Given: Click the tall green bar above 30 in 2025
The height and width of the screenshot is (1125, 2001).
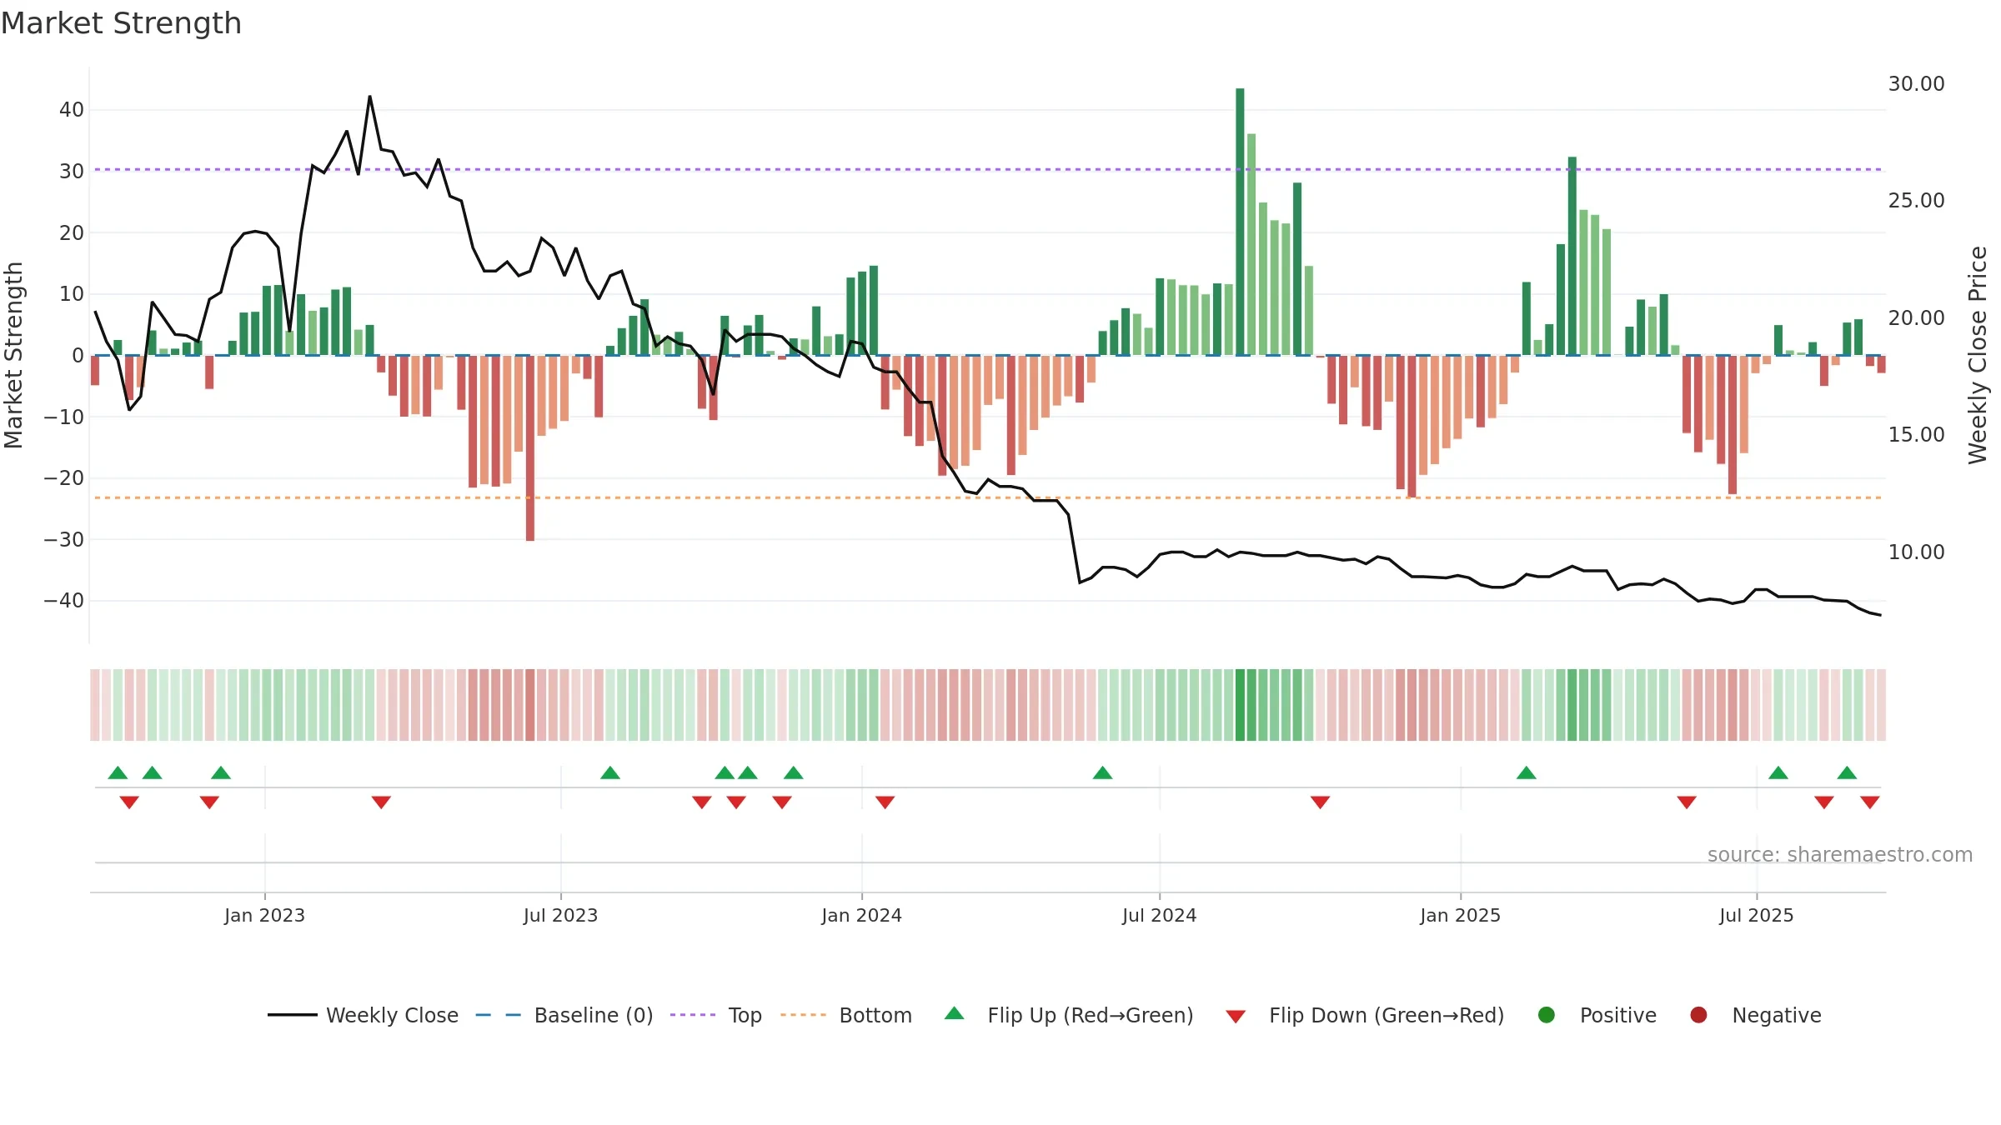Looking at the screenshot, I should (1572, 256).
